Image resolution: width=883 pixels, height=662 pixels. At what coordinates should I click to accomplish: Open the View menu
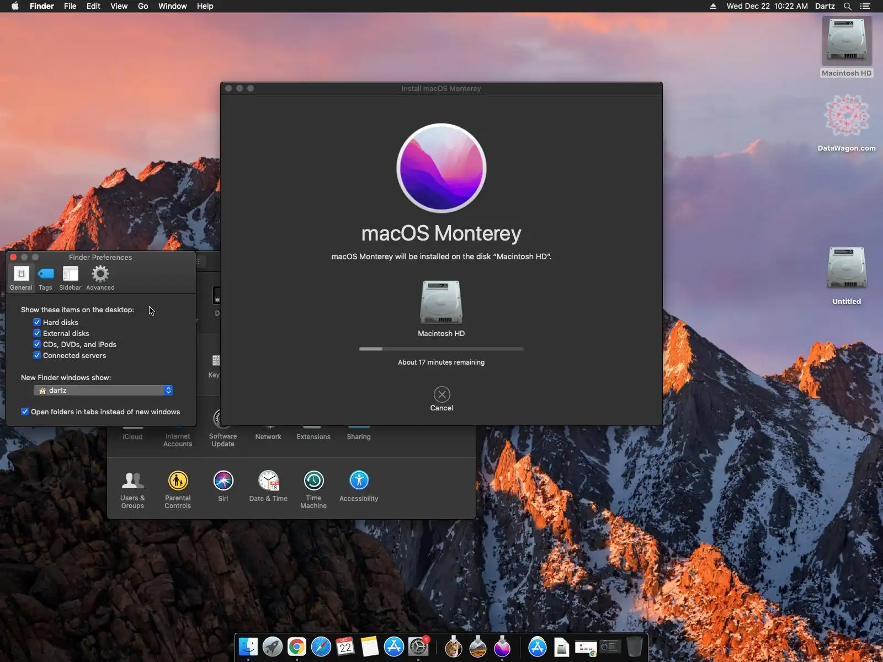pos(119,6)
